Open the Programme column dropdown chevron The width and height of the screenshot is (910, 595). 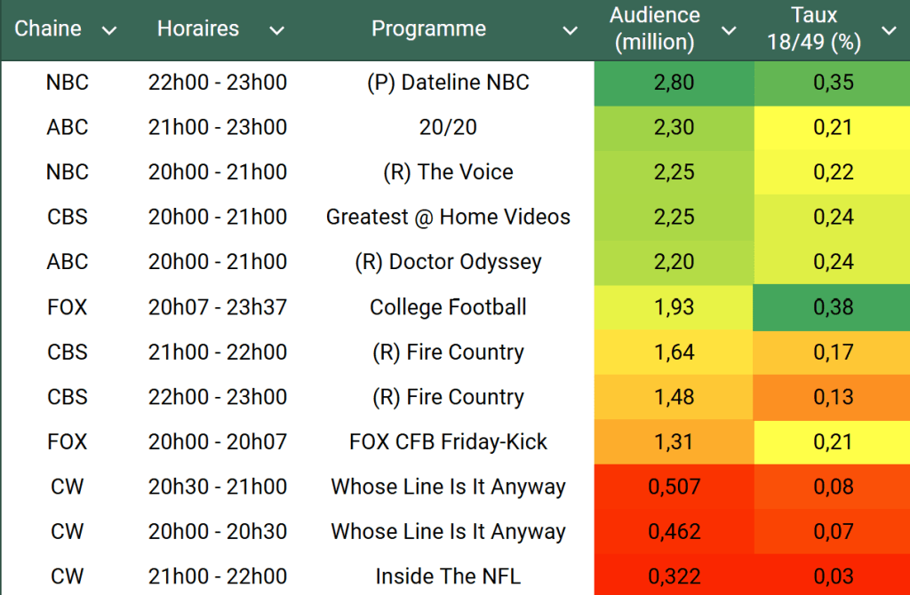[571, 31]
